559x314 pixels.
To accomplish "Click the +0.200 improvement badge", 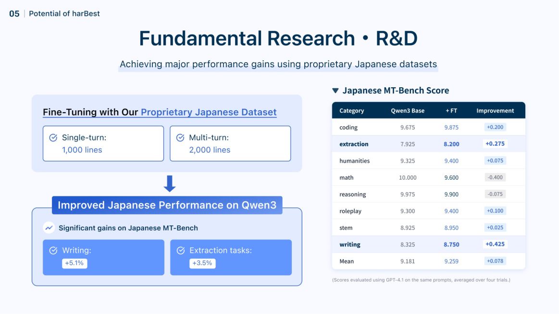I will [495, 127].
